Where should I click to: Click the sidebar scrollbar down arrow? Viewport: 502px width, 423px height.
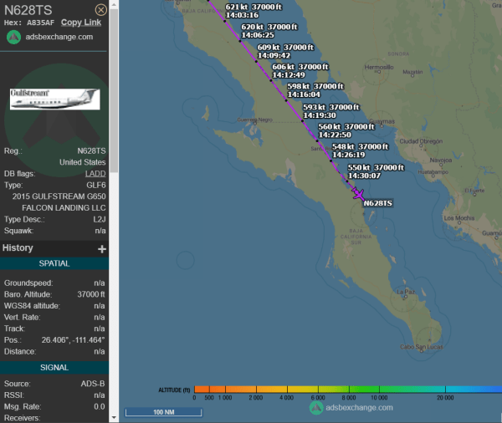[x=115, y=417]
